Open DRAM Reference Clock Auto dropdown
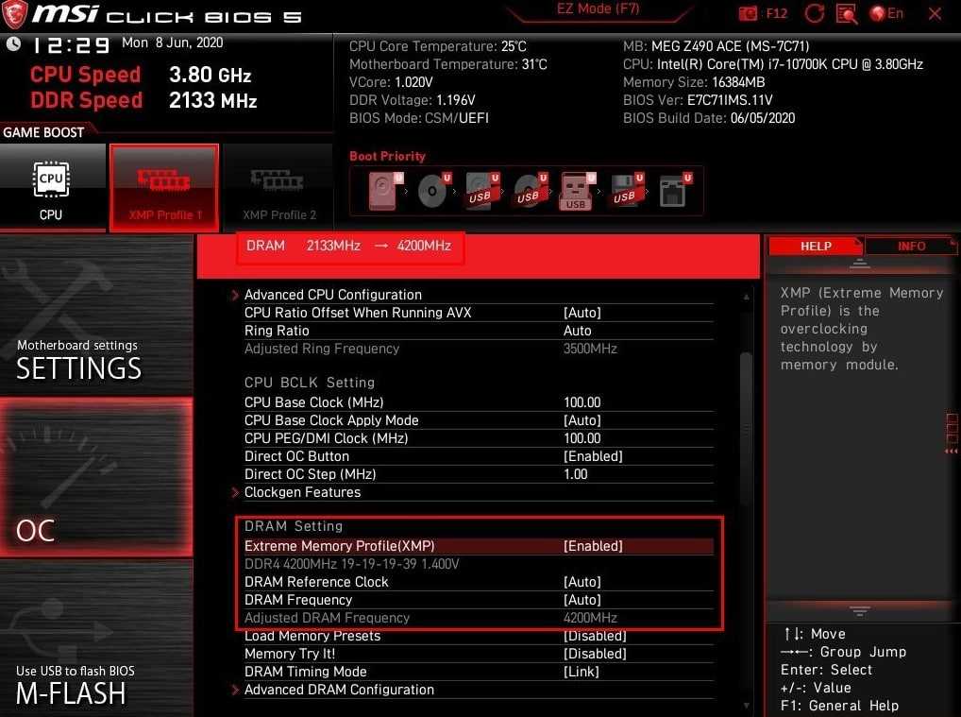The width and height of the screenshot is (961, 717). click(582, 582)
